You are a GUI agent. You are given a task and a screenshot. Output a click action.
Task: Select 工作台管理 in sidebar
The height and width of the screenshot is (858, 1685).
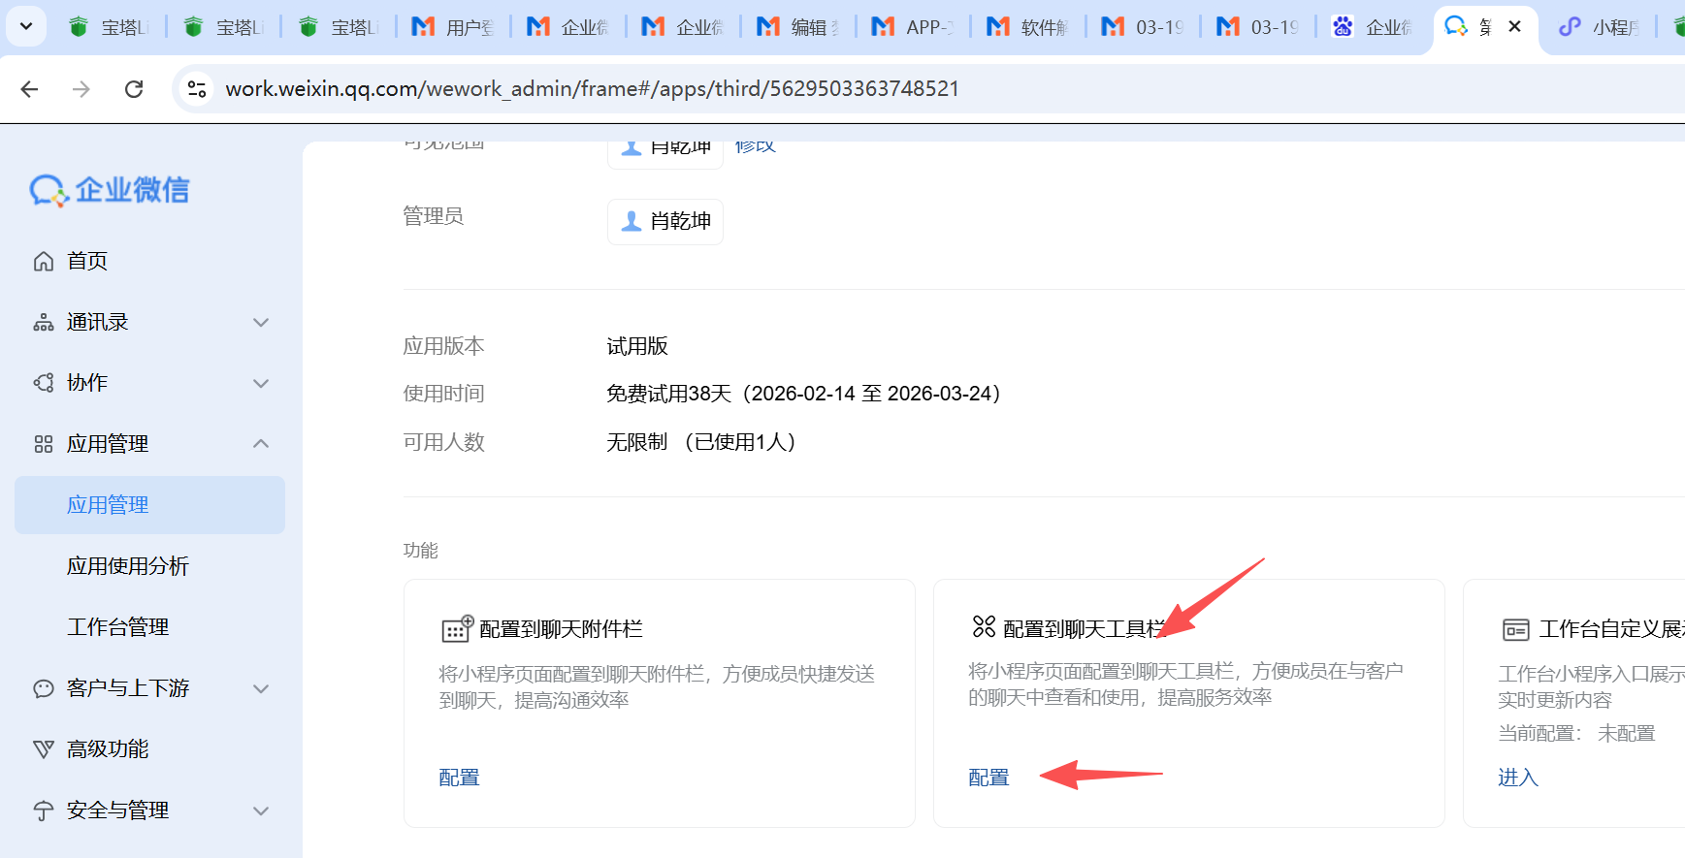[x=117, y=627]
